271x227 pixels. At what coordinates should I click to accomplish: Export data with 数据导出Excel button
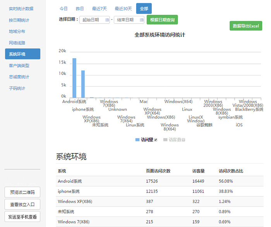[246, 26]
